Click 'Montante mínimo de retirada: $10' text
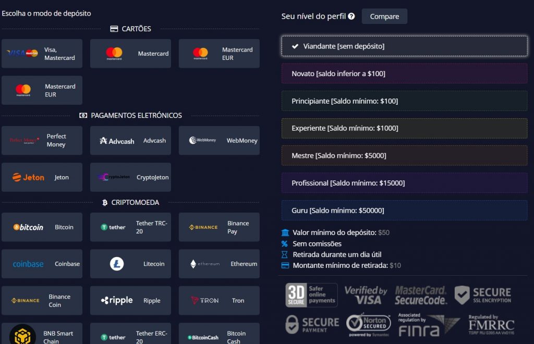Image resolution: width=534 pixels, height=344 pixels. [347, 265]
